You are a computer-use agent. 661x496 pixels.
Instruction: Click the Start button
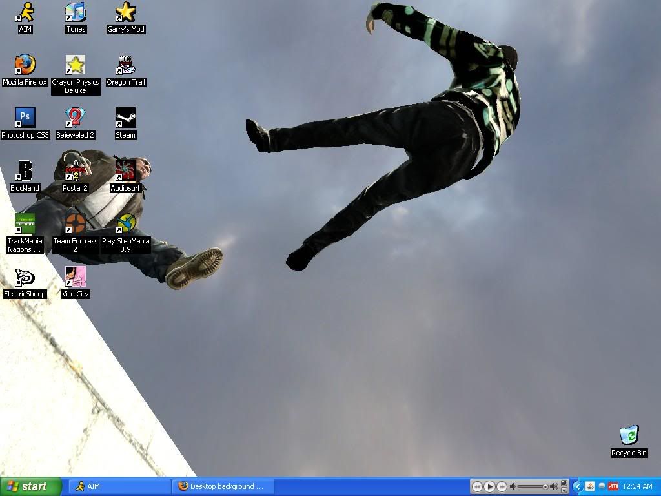[x=31, y=486]
